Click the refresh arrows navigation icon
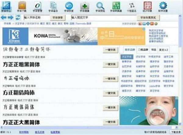This screenshot has height=135, width=183. [x=18, y=18]
